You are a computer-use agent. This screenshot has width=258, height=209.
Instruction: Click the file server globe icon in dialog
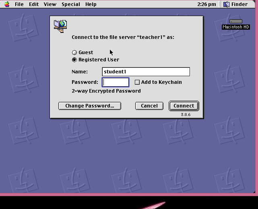point(60,26)
